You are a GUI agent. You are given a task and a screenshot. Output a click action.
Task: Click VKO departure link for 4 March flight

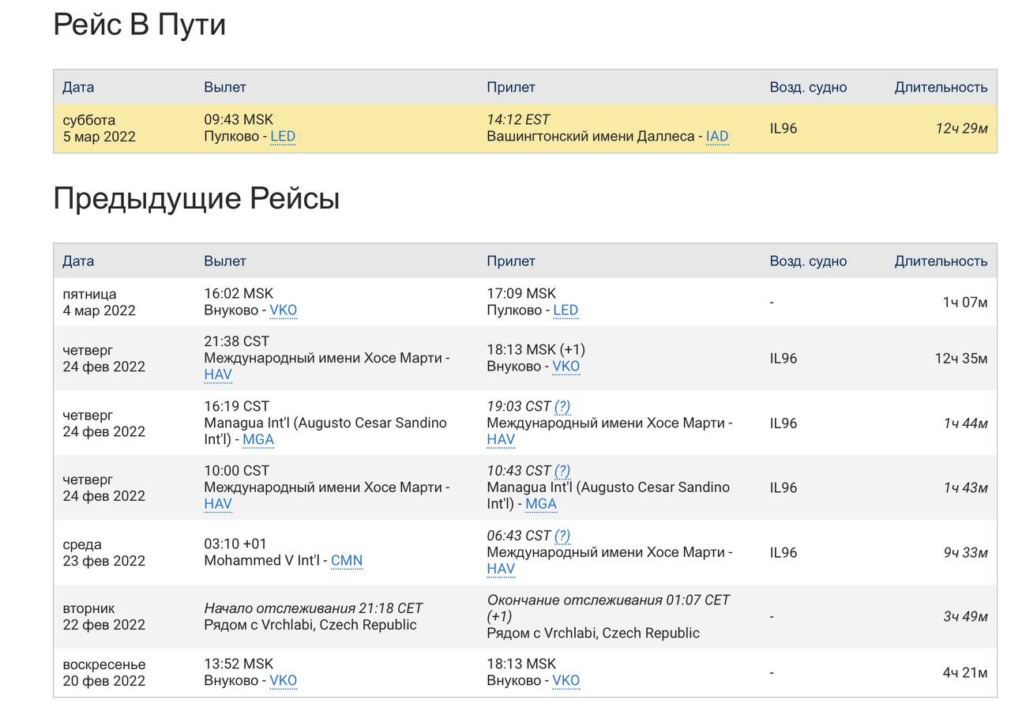(283, 310)
